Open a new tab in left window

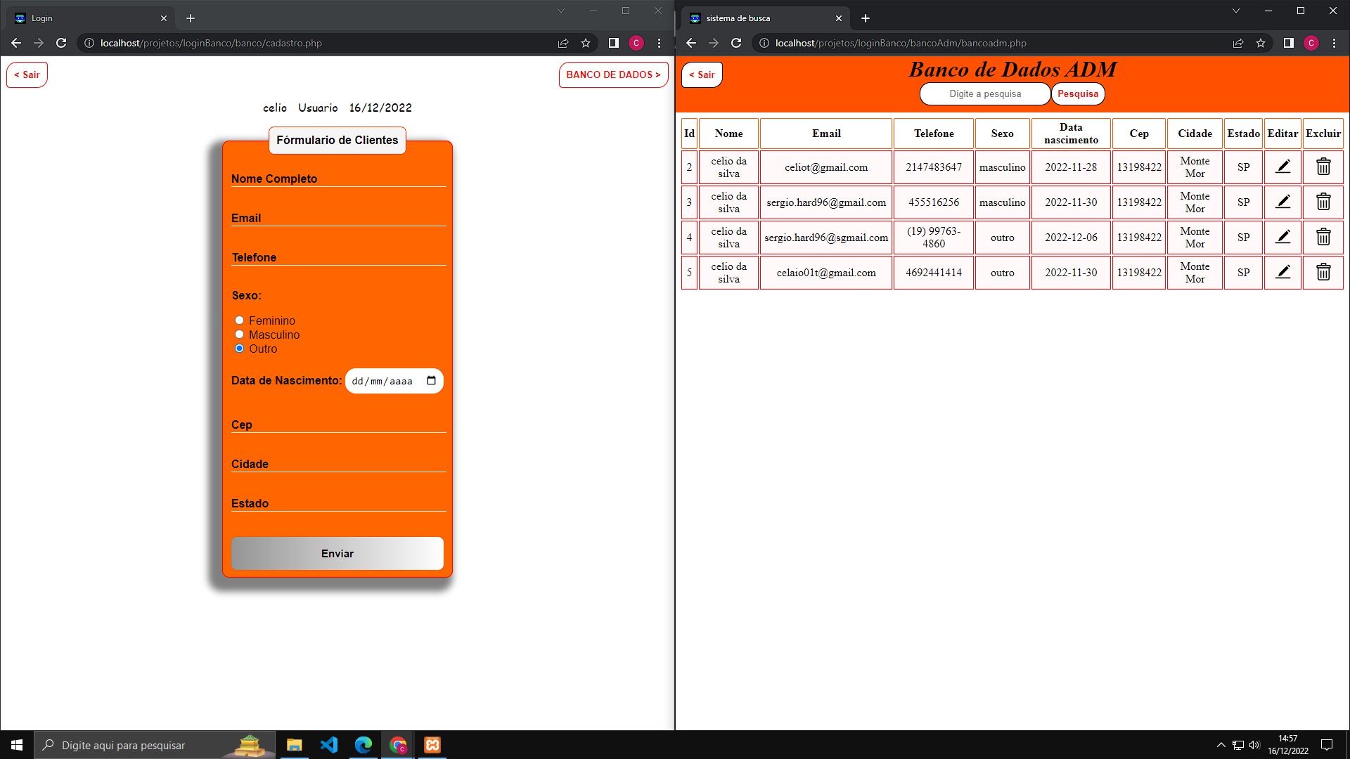point(191,18)
